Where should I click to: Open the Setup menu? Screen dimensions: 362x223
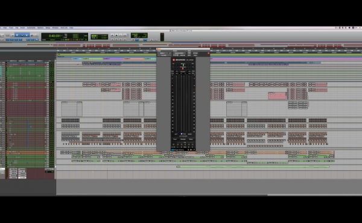coord(48,28)
